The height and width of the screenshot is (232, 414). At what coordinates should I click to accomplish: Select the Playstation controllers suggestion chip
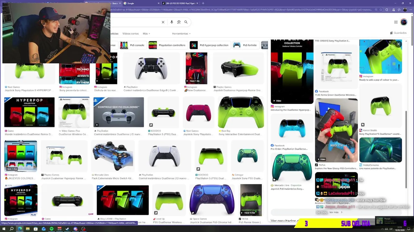click(x=167, y=45)
